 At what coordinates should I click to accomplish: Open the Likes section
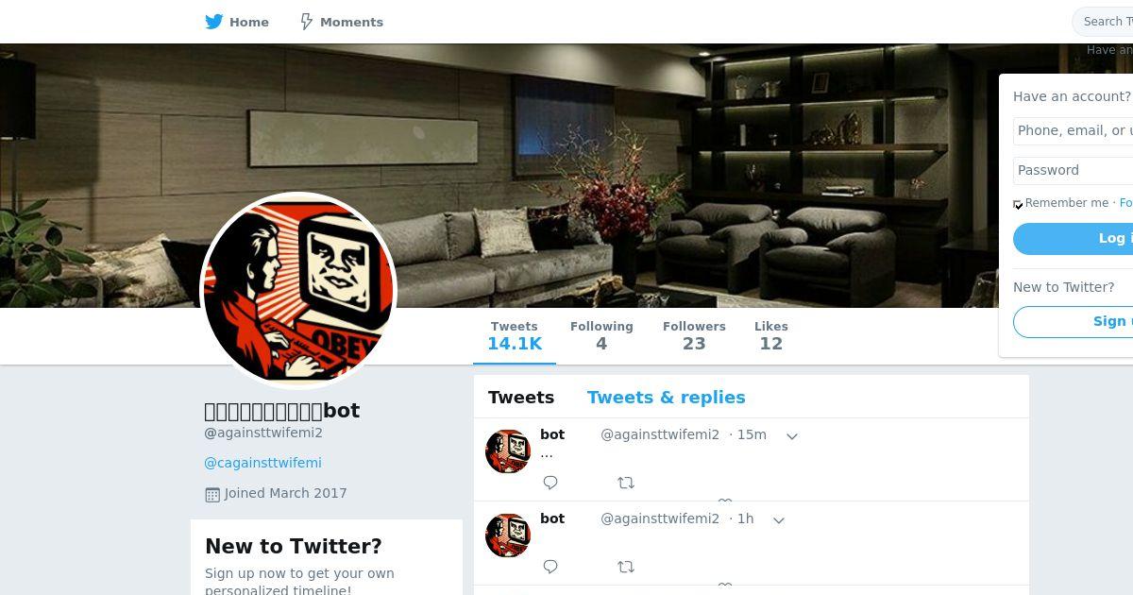coord(771,336)
